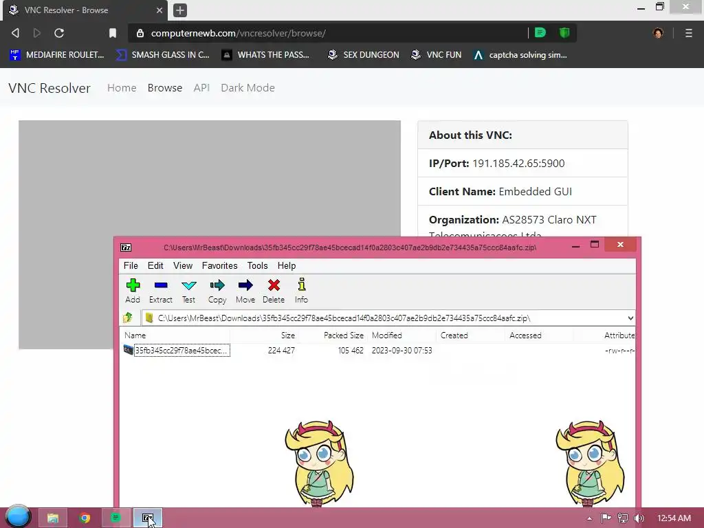Image resolution: width=704 pixels, height=528 pixels.
Task: Click the 7z icon in the 7-Zip title bar
Action: click(x=126, y=247)
